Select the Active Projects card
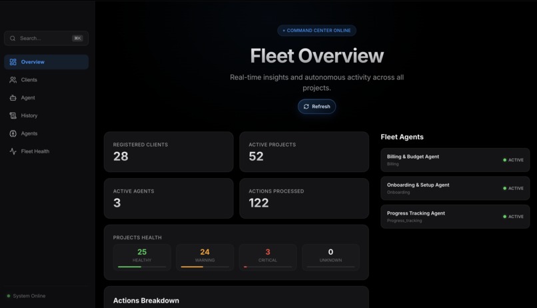Viewport: 537px width, 308px height. tap(304, 152)
